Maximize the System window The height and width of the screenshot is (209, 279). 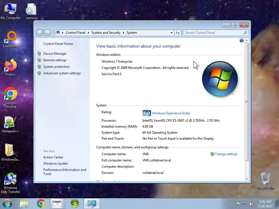point(235,25)
